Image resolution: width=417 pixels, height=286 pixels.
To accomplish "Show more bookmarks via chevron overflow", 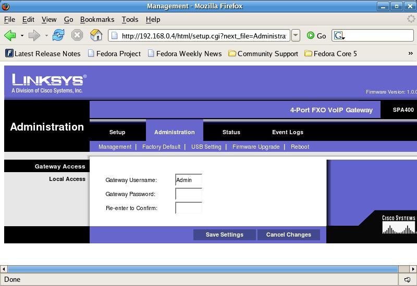I will [x=410, y=54].
